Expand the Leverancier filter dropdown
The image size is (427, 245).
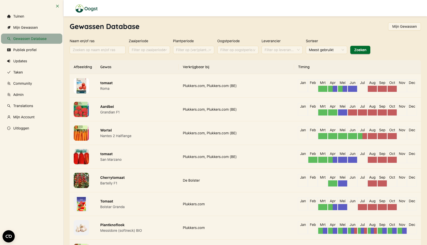[x=282, y=50]
